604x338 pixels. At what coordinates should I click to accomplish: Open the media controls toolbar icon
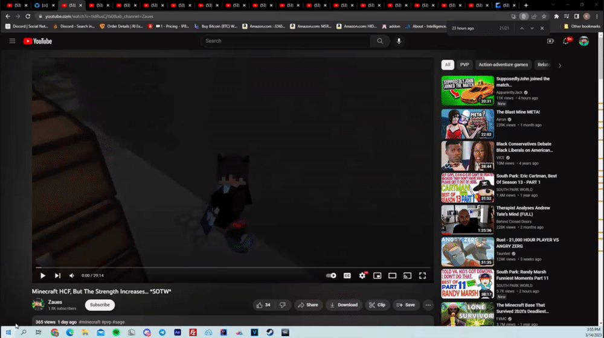567,16
